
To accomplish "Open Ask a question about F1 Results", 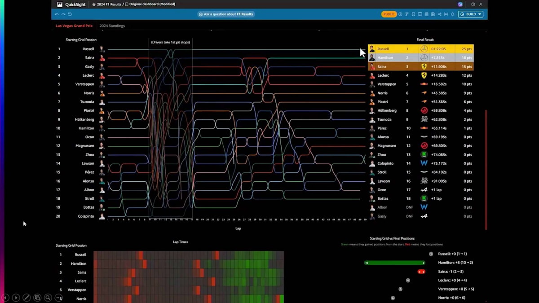I will [x=226, y=14].
